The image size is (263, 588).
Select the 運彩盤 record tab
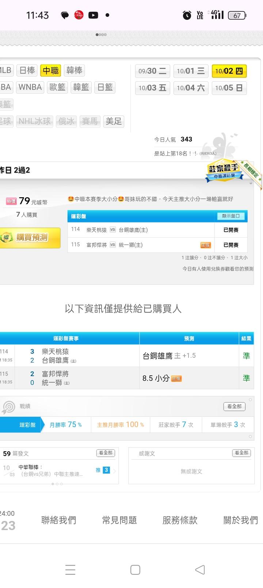click(x=22, y=425)
